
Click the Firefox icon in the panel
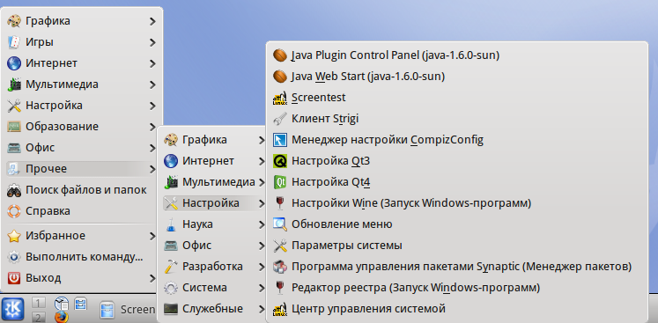pyautogui.click(x=62, y=317)
